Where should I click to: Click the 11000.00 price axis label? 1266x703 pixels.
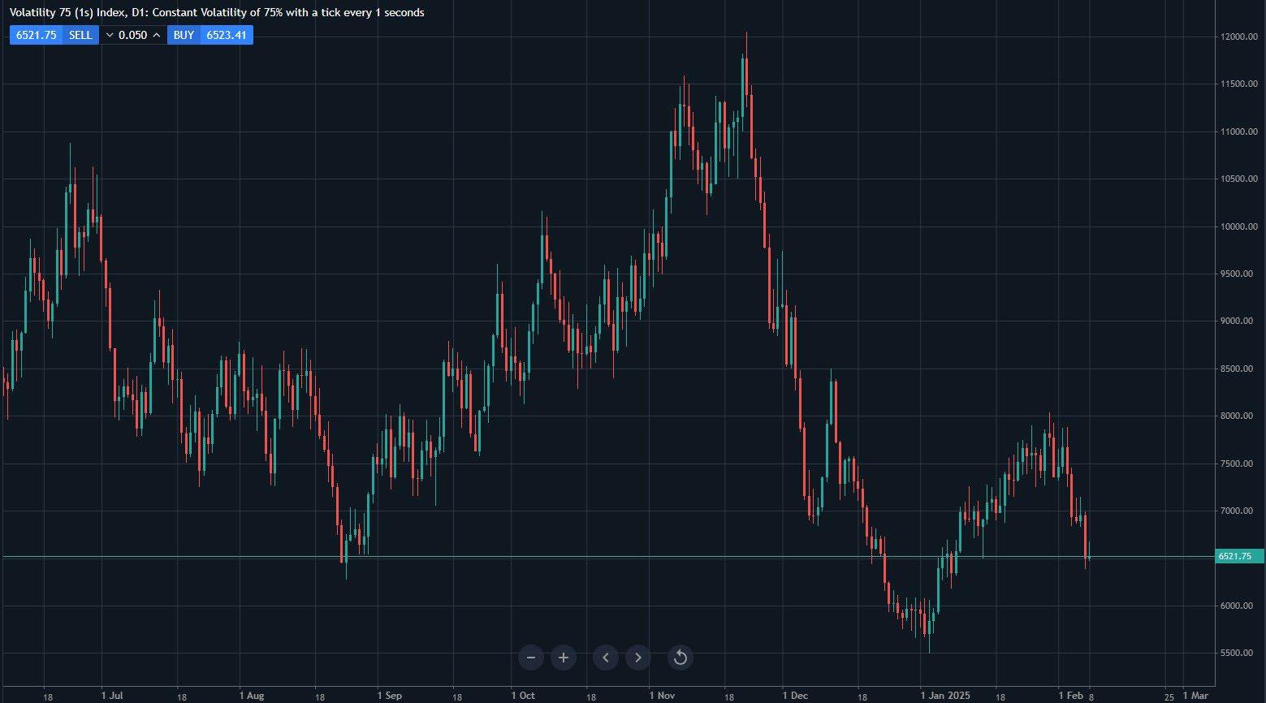point(1238,132)
